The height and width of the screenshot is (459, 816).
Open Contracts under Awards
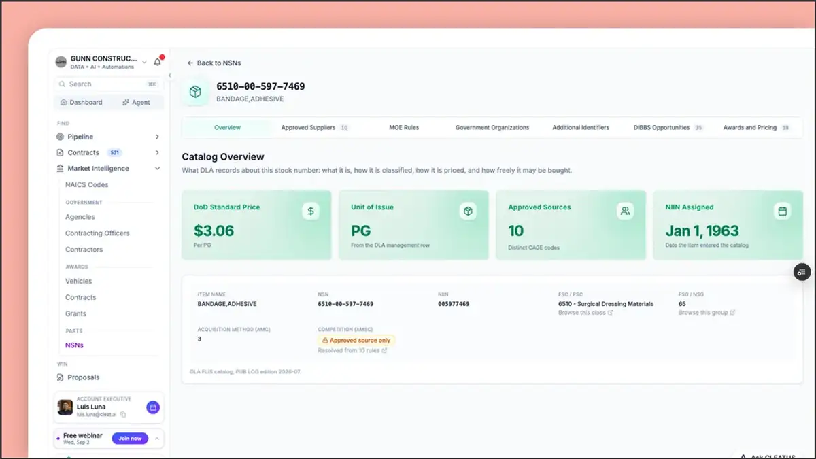point(80,297)
